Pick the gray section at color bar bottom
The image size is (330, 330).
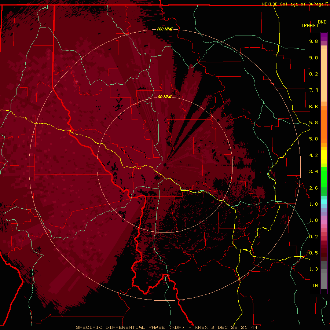(x=324, y=275)
